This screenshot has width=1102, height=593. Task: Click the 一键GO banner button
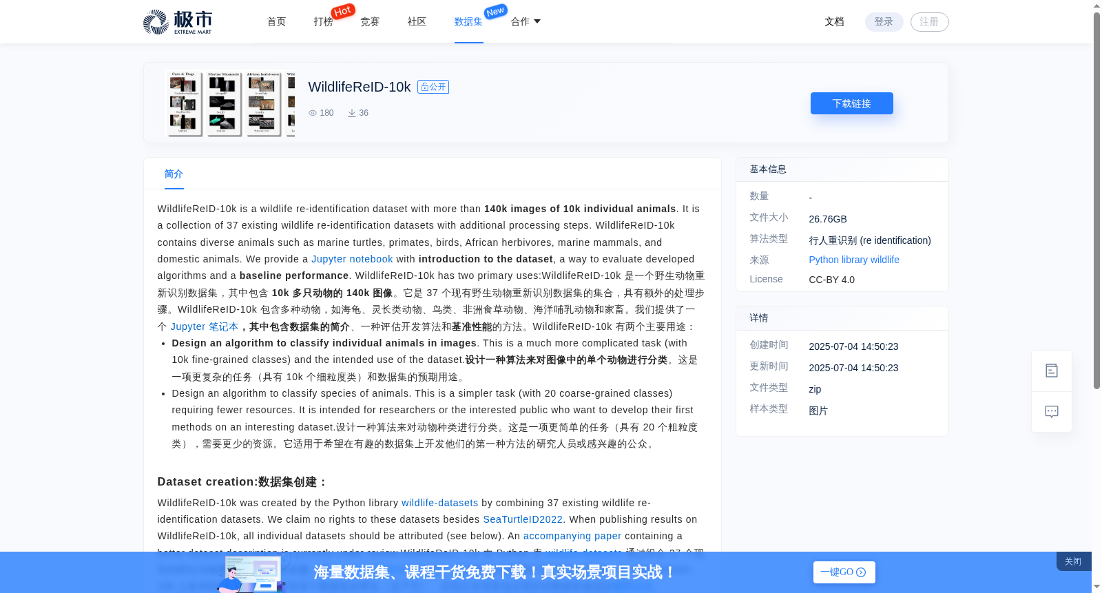pyautogui.click(x=844, y=572)
